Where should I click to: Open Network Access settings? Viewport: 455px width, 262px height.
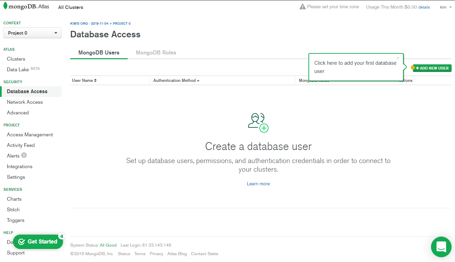tap(25, 102)
